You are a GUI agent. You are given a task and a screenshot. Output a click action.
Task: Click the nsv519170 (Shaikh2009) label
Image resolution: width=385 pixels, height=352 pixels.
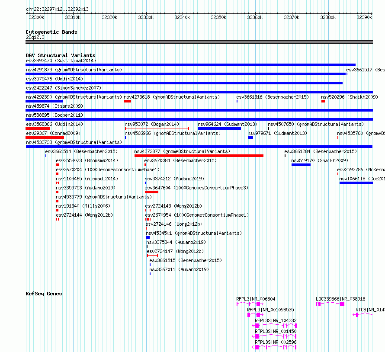[x=320, y=160]
